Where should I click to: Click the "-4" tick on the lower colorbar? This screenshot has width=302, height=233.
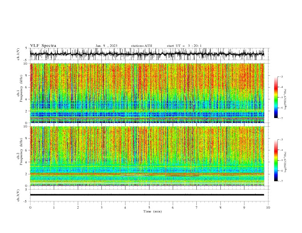(x=281, y=150)
